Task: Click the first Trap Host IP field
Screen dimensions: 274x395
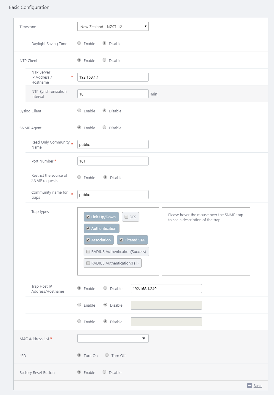Action: tap(166, 289)
